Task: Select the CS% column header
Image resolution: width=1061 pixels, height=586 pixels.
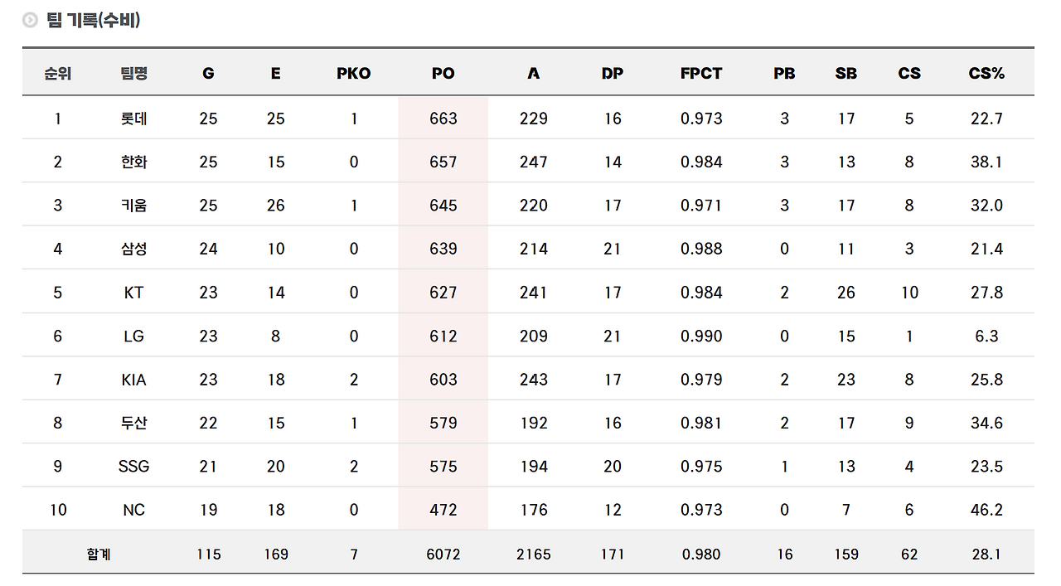Action: click(x=986, y=73)
